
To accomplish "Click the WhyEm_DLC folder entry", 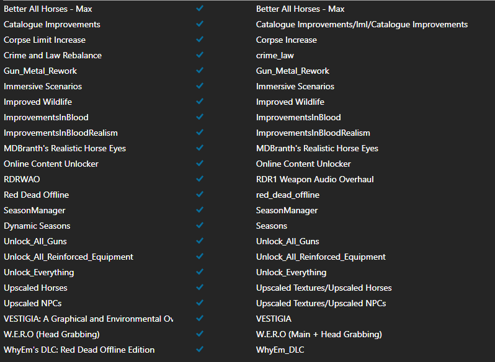I will click(280, 350).
